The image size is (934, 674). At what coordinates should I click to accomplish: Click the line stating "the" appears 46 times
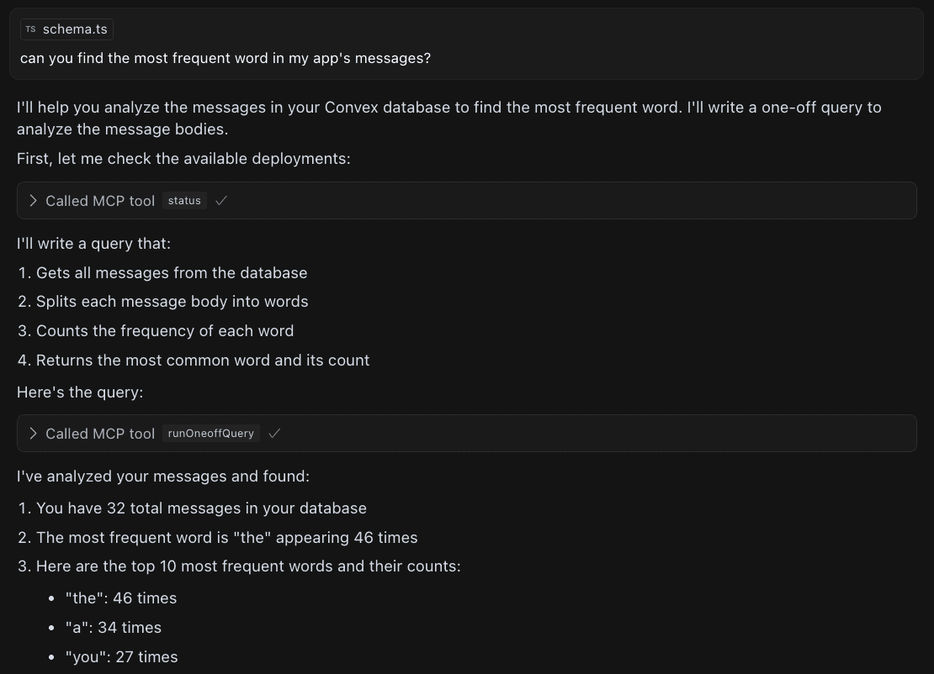(226, 538)
